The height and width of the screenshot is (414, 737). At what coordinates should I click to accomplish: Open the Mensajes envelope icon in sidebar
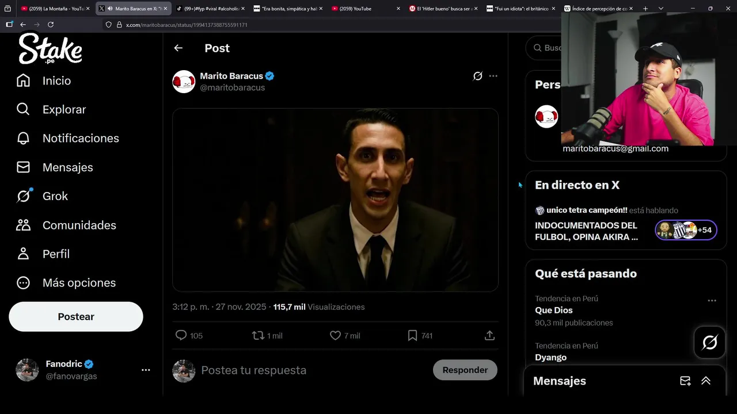pyautogui.click(x=23, y=167)
